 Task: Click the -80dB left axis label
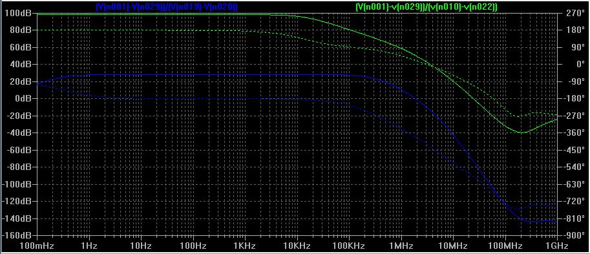[x=19, y=167]
